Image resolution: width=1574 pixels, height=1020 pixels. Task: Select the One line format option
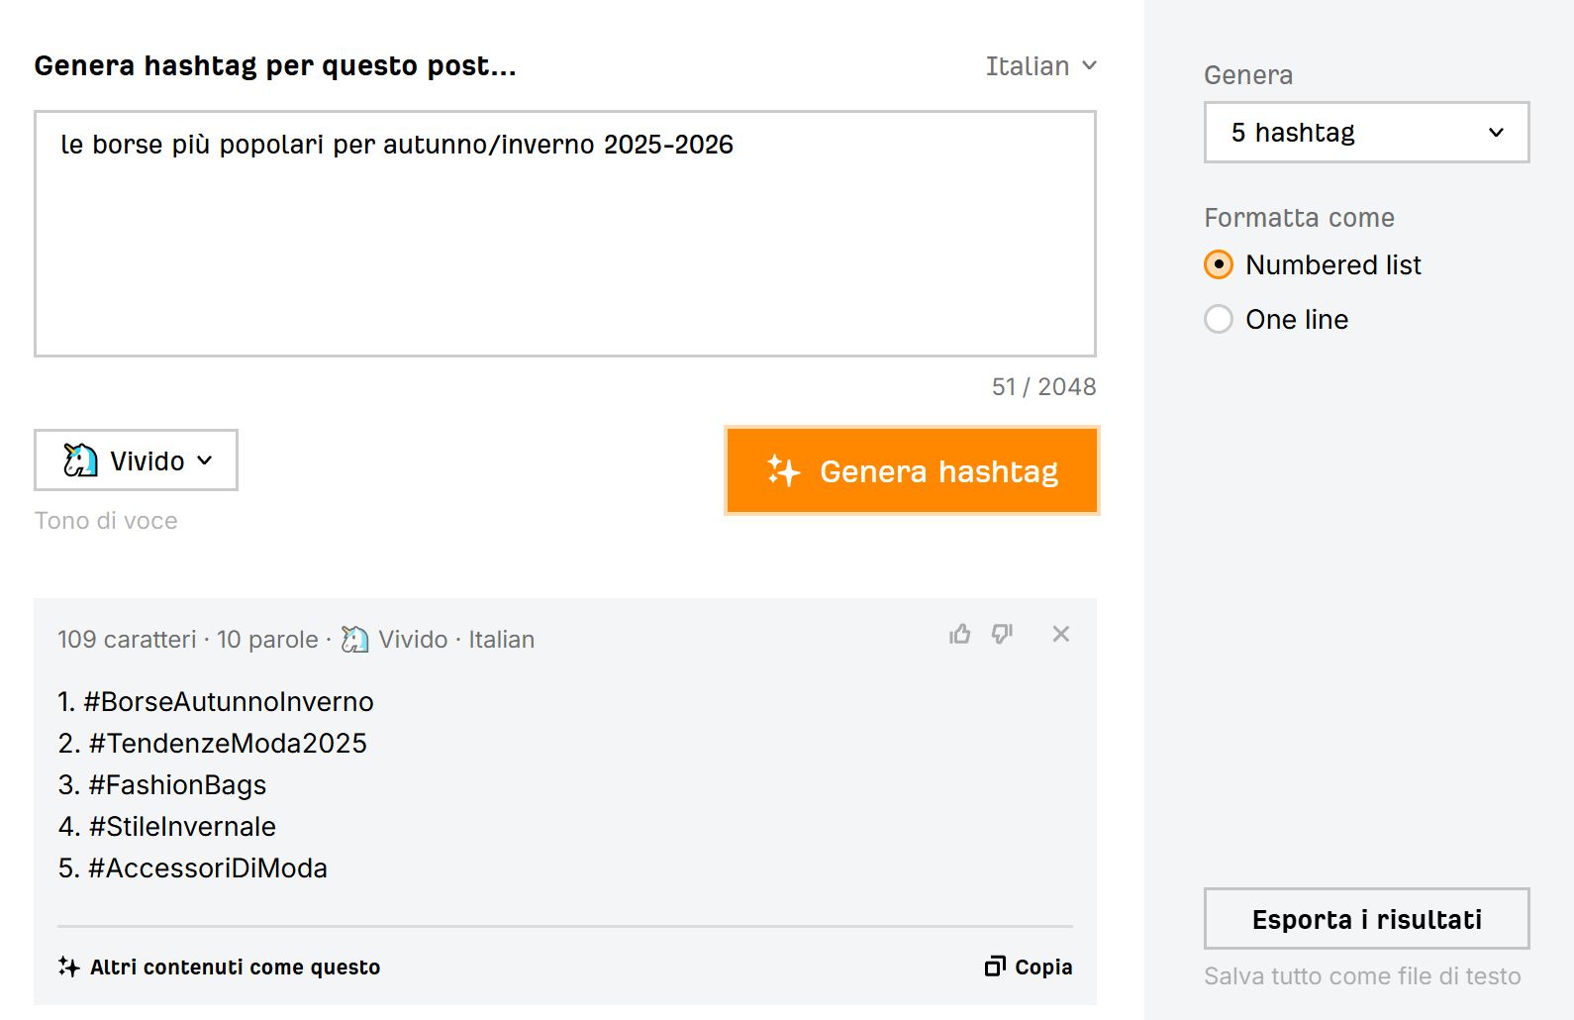tap(1219, 320)
